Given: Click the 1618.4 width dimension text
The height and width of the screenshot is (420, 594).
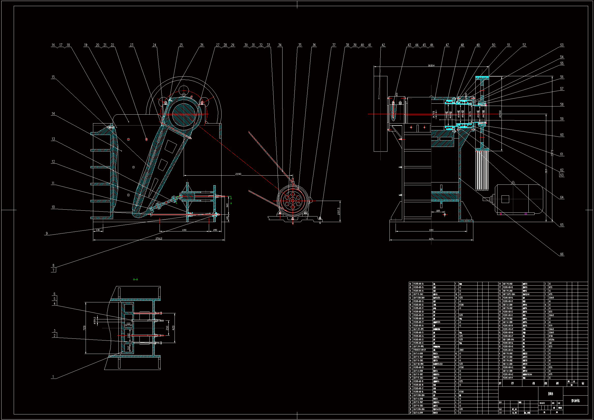Looking at the screenshot, I should pyautogui.click(x=431, y=66).
